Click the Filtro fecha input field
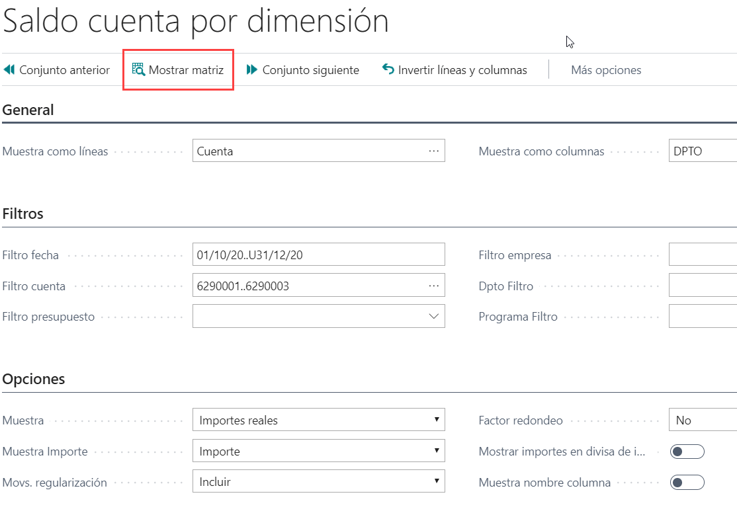 318,255
